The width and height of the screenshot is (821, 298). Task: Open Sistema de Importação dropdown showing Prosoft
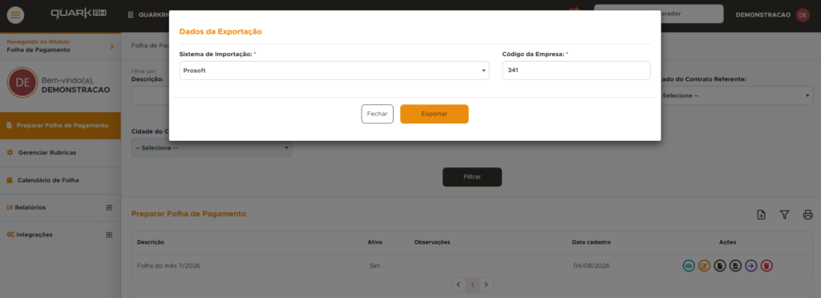(334, 70)
